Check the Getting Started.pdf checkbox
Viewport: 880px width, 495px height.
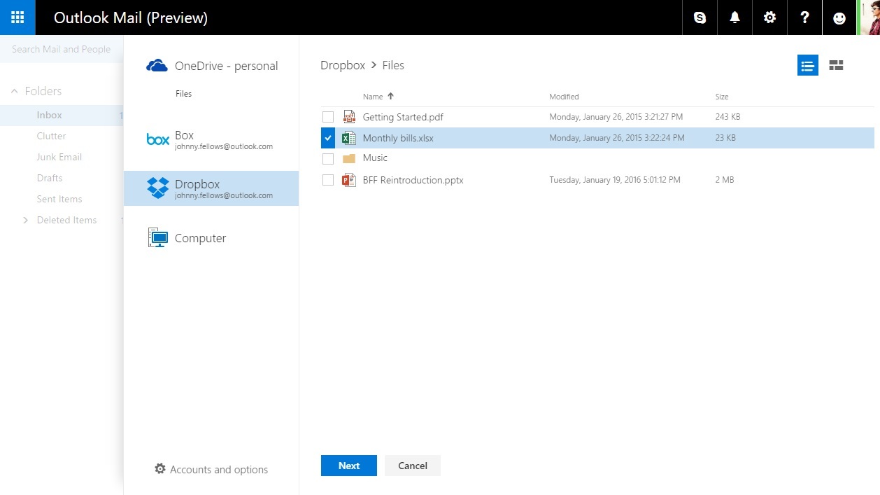coord(328,117)
